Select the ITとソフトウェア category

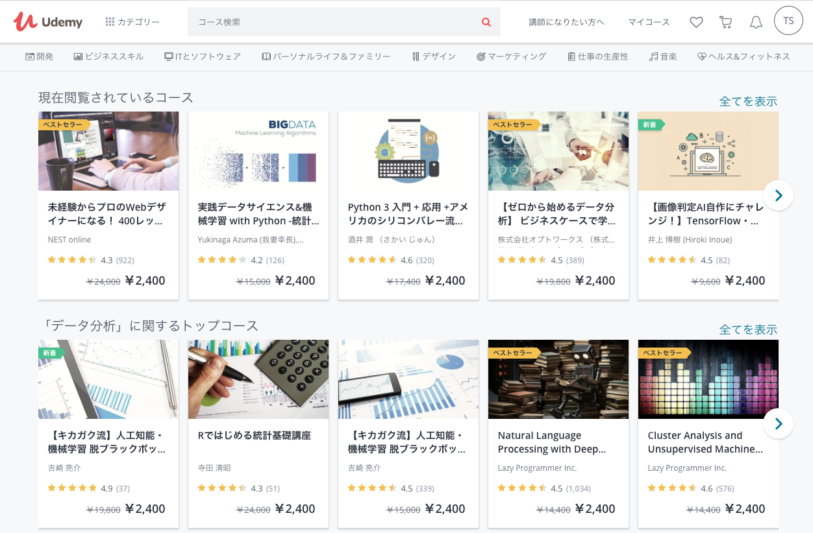203,56
